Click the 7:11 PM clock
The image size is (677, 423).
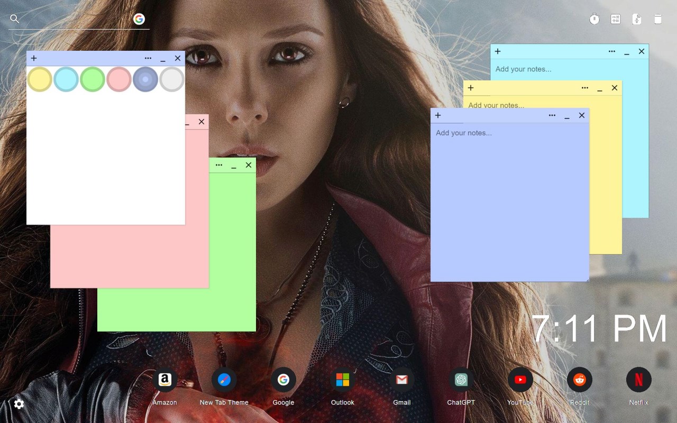pyautogui.click(x=600, y=329)
